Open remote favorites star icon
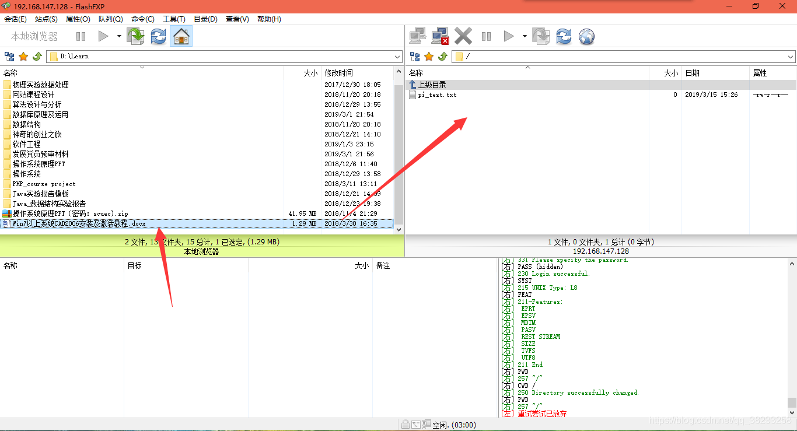This screenshot has width=797, height=431. coord(429,57)
